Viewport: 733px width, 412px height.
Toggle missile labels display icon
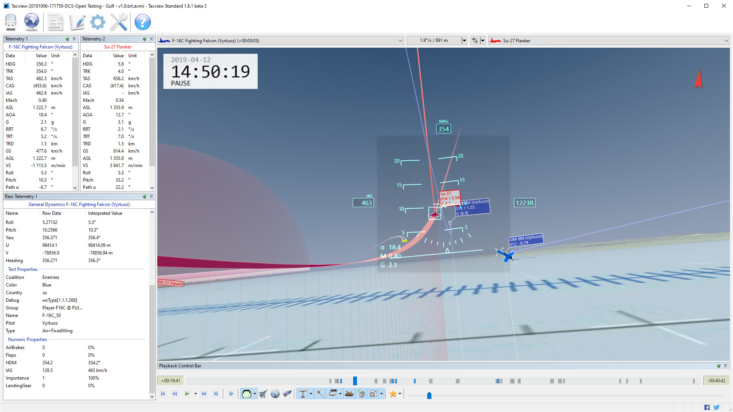320,394
